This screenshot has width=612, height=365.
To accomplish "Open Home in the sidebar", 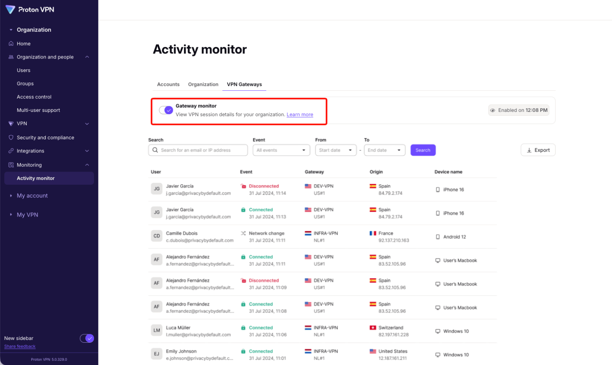I will coord(24,44).
